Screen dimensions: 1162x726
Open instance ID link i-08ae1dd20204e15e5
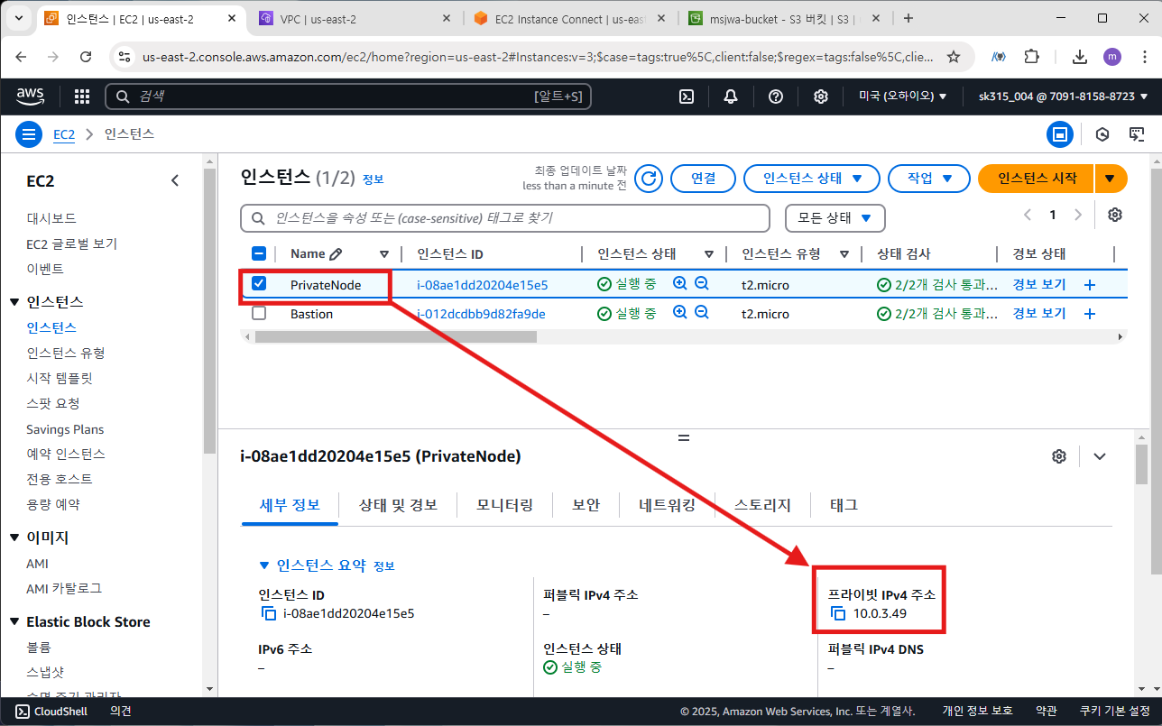coord(482,285)
